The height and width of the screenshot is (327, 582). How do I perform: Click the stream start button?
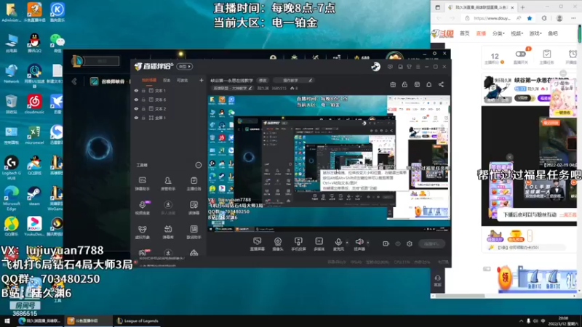coord(431,243)
